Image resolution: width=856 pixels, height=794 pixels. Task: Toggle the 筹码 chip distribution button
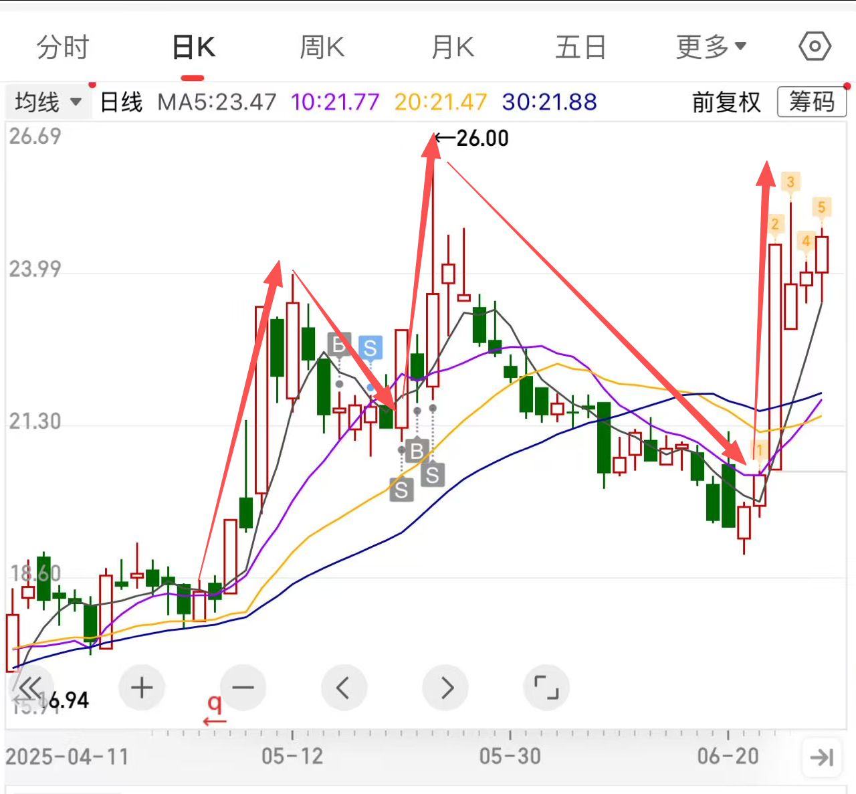(812, 102)
